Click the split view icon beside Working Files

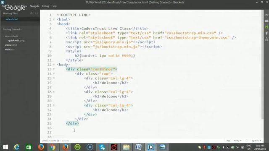tap(37, 13)
